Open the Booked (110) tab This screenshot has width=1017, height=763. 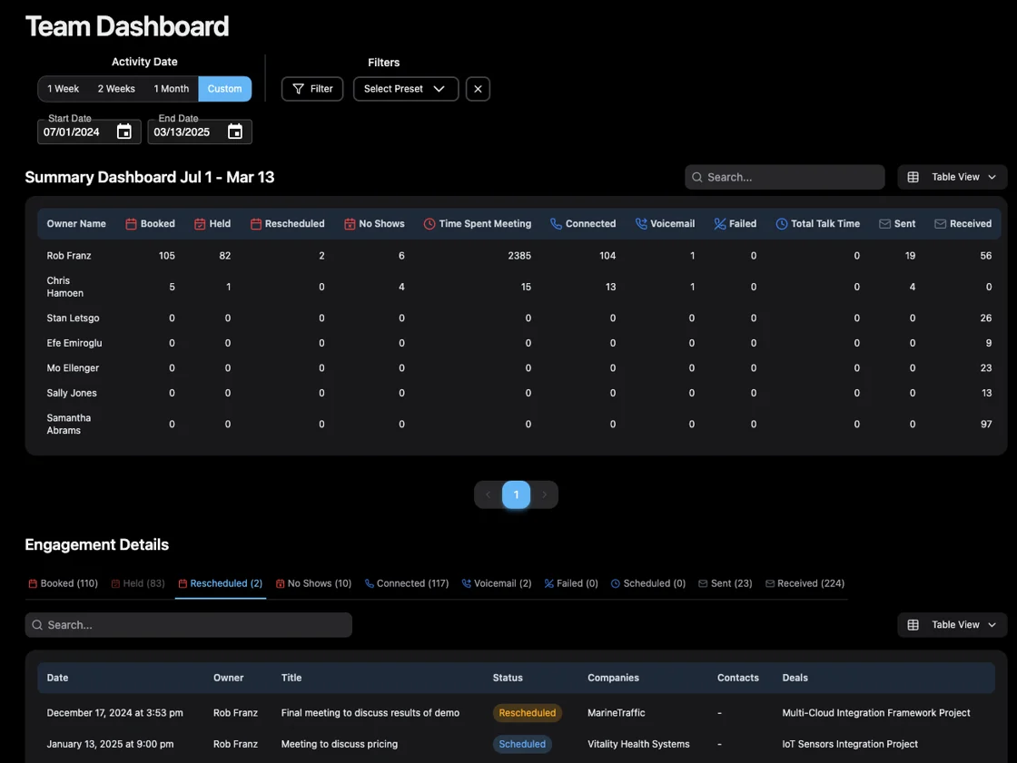click(63, 583)
